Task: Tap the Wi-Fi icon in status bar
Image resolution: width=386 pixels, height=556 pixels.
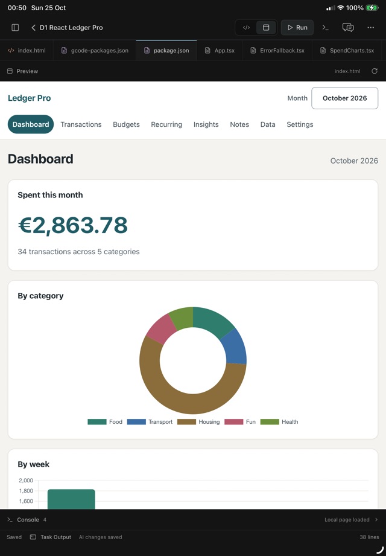Action: coord(341,8)
